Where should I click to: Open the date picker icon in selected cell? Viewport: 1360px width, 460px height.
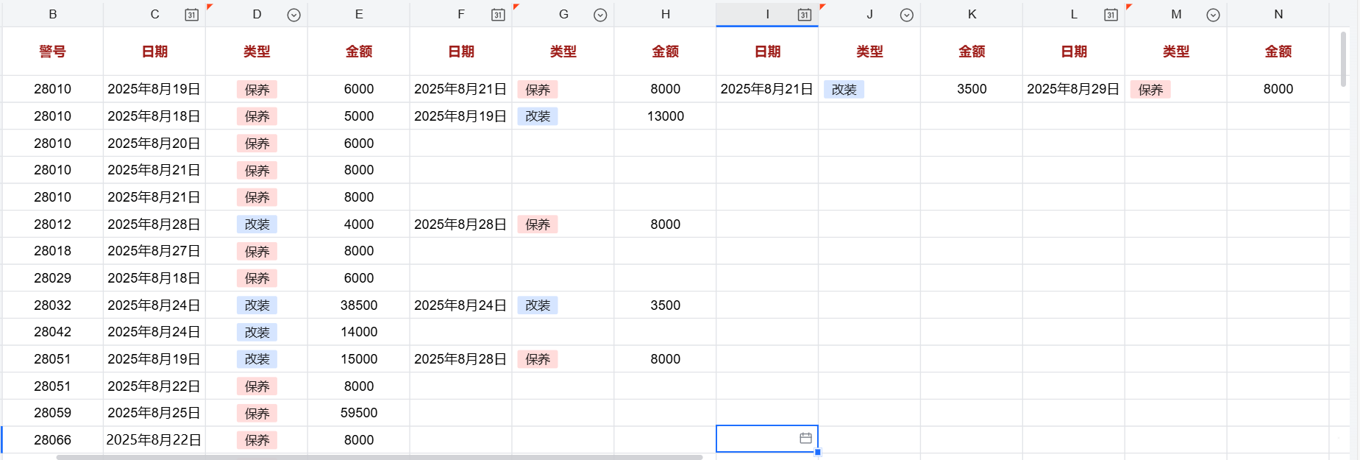[x=805, y=439]
